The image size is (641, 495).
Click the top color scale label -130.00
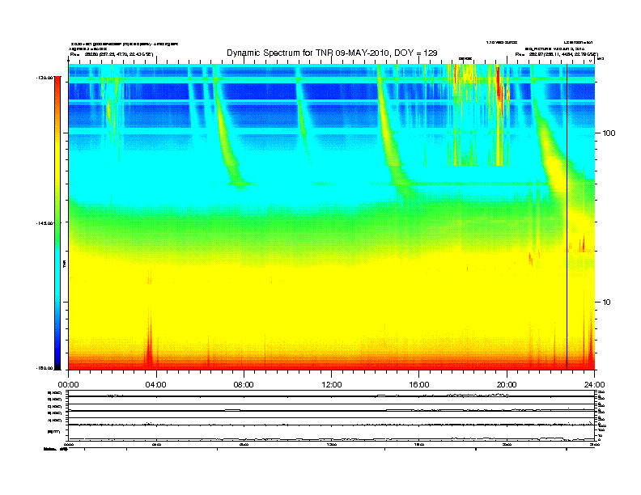pyautogui.click(x=45, y=78)
